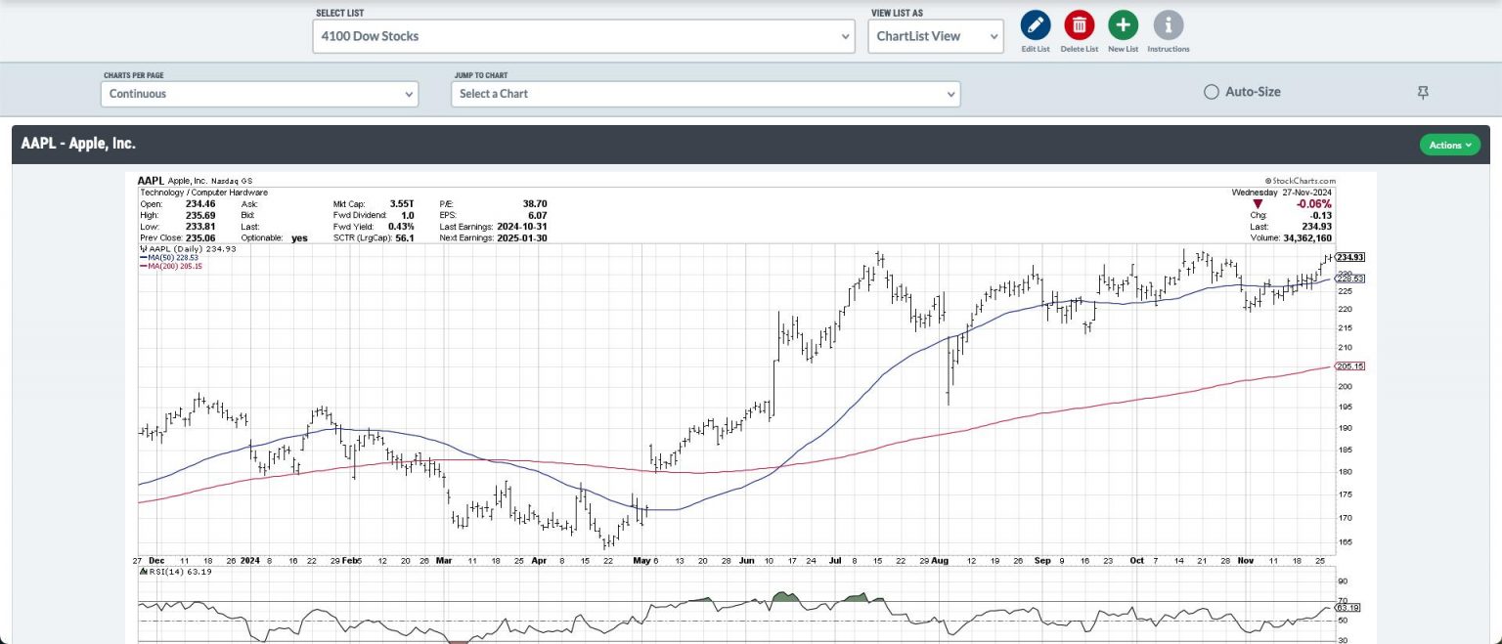Open the green Actions menu button

[1449, 145]
